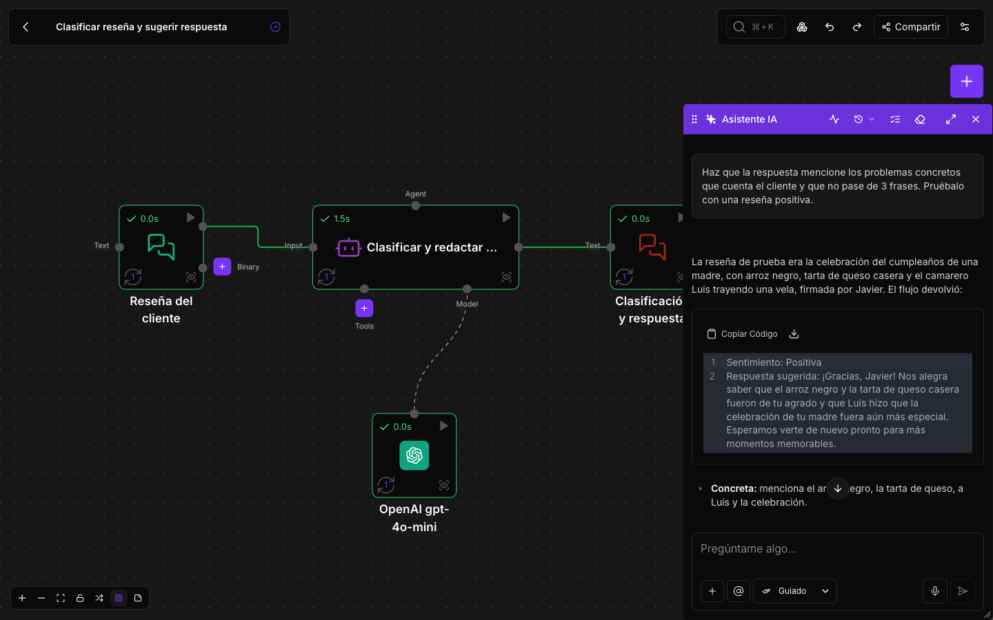Add a note with the page icon
The height and width of the screenshot is (620, 993).
tap(138, 598)
